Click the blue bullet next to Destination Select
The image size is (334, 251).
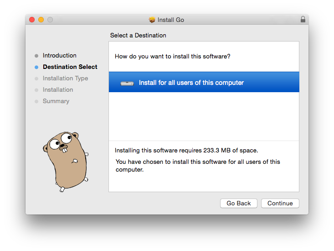(x=36, y=67)
